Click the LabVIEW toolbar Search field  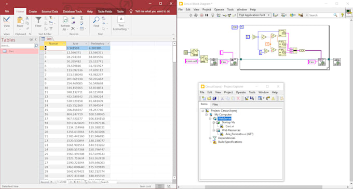[x=321, y=15]
